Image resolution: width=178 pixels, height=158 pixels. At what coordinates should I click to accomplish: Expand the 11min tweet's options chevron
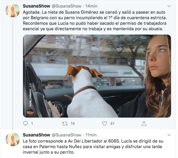pos(169,135)
